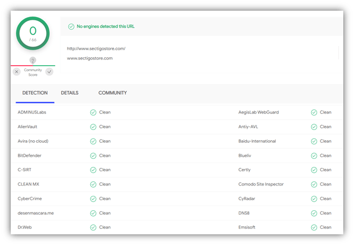Select the Blueliv engine name

(x=245, y=156)
